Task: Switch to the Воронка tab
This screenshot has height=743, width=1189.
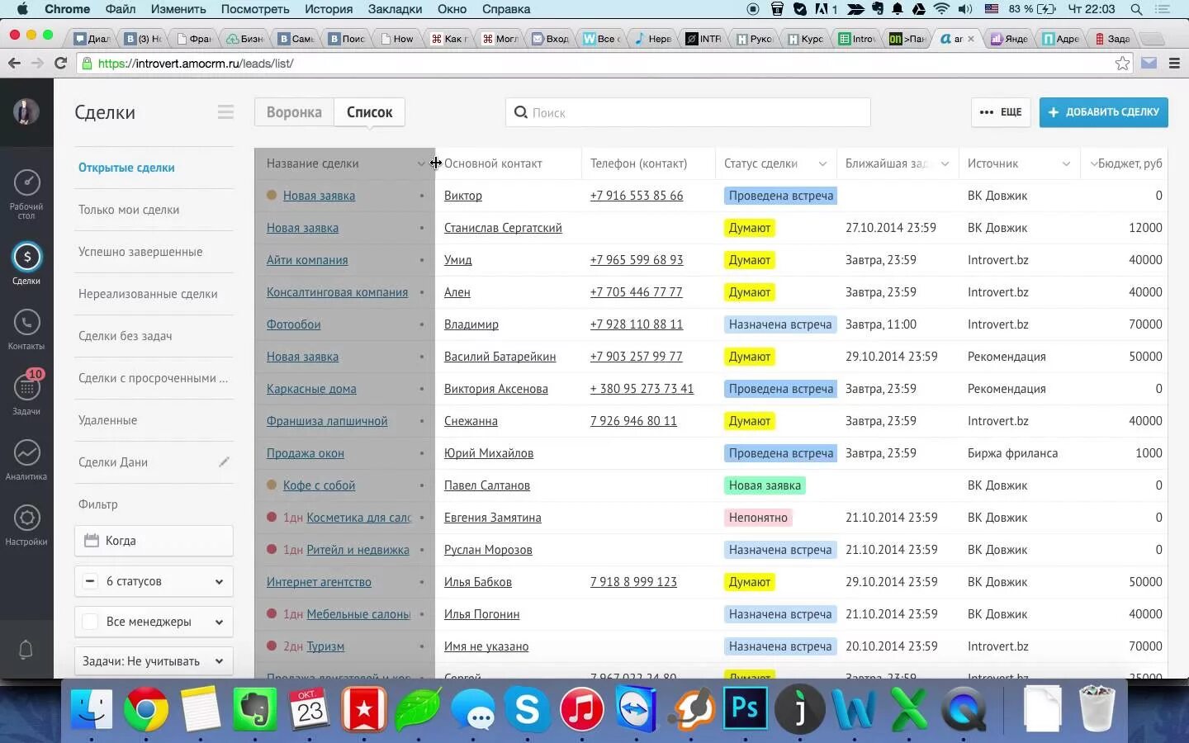Action: click(x=293, y=111)
